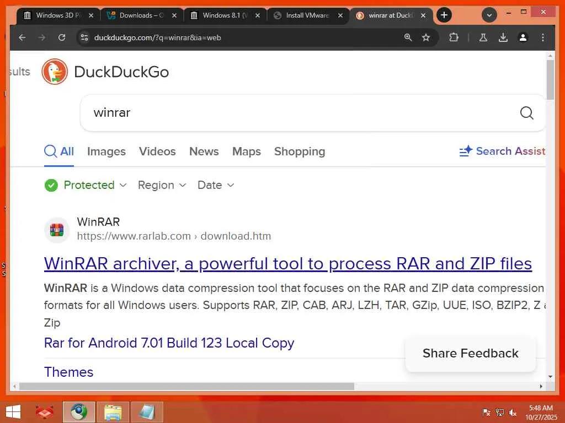Open the browser extensions puzzle icon
Screen dimensions: 565x423
pyautogui.click(x=454, y=37)
